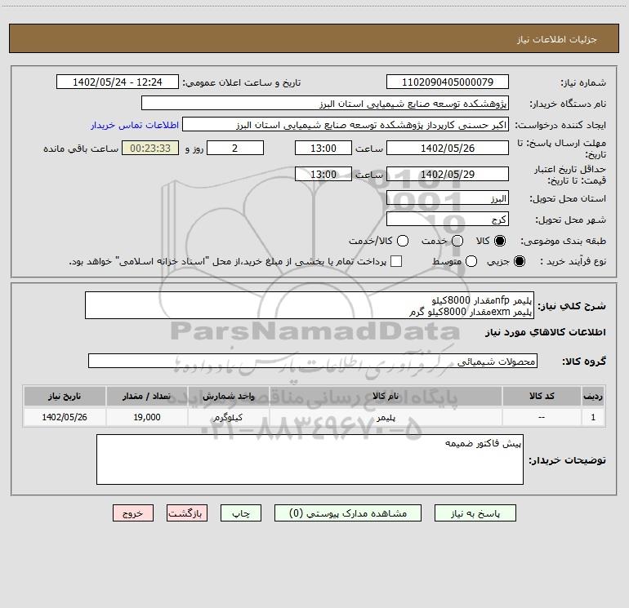Select the خدمت radio option
Viewport: 629px width, 608px height.
[457, 241]
